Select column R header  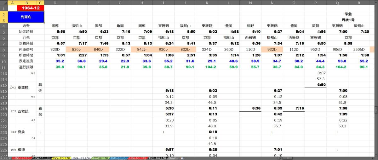point(359,3)
